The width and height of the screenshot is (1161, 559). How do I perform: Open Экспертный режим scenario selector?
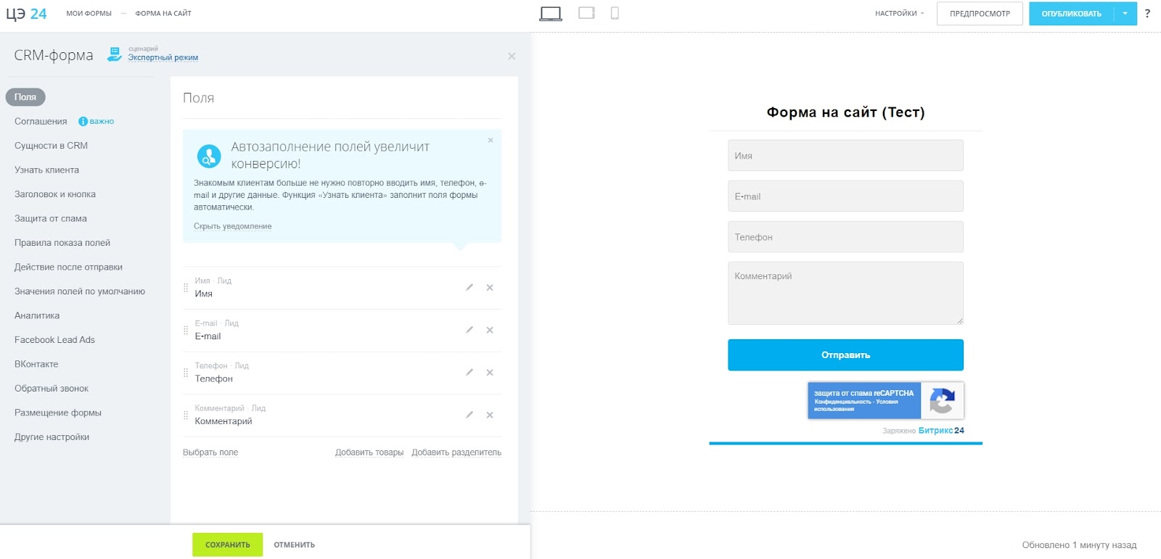163,57
